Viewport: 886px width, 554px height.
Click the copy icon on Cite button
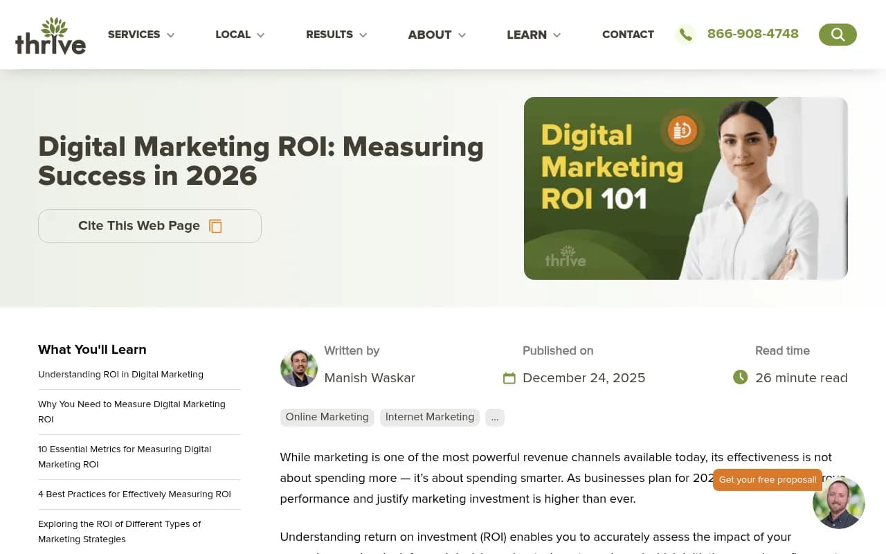(215, 226)
